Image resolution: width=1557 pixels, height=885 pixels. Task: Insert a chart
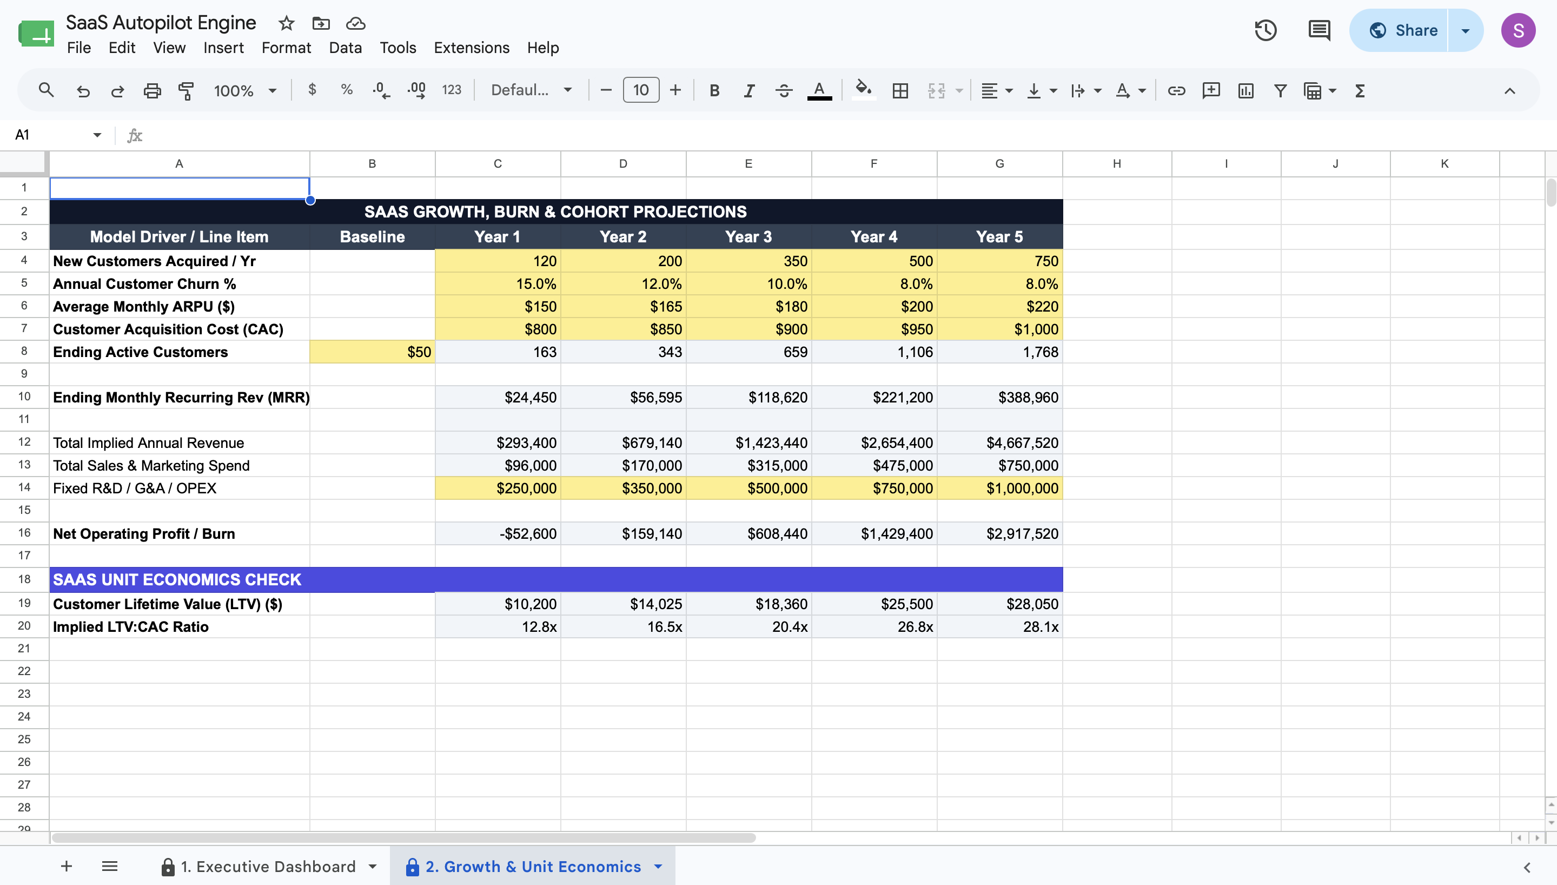[1245, 90]
